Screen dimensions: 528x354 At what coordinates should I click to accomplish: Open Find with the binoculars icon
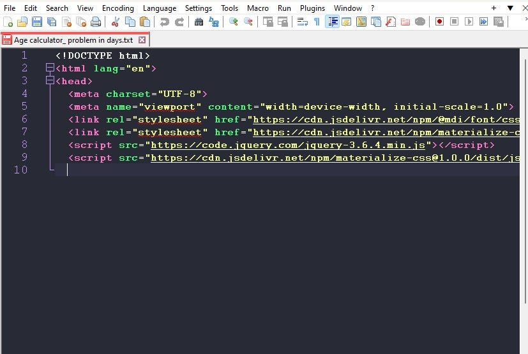pyautogui.click(x=199, y=22)
